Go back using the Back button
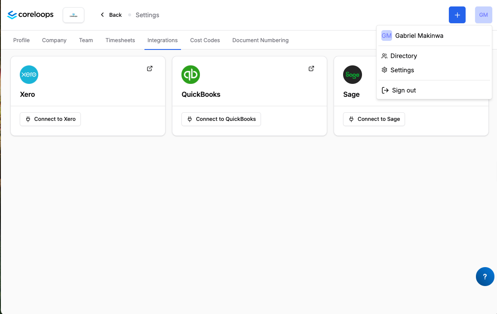Image resolution: width=497 pixels, height=314 pixels. [x=111, y=15]
